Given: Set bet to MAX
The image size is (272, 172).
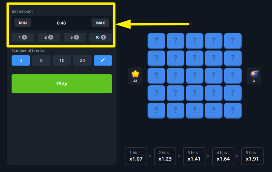Looking at the screenshot, I should (x=100, y=23).
